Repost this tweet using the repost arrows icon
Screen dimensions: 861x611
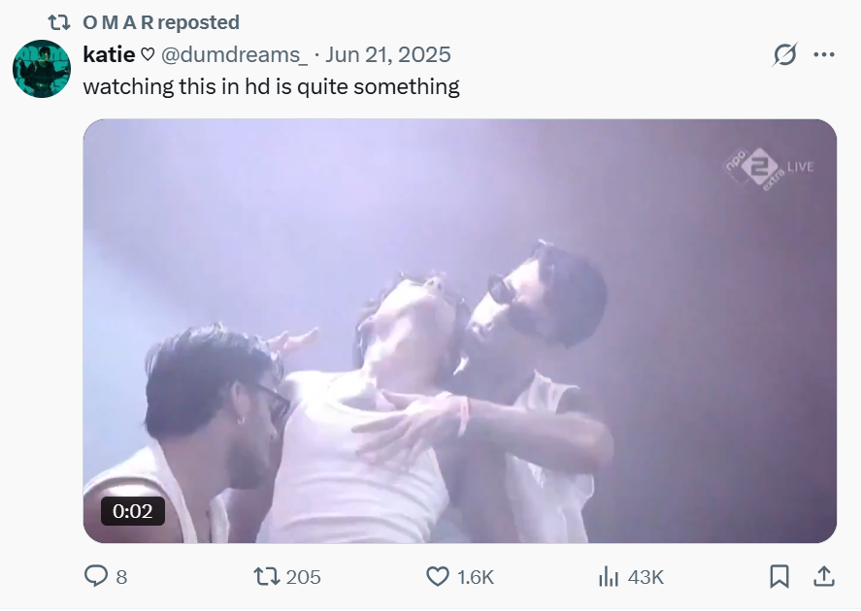(266, 577)
